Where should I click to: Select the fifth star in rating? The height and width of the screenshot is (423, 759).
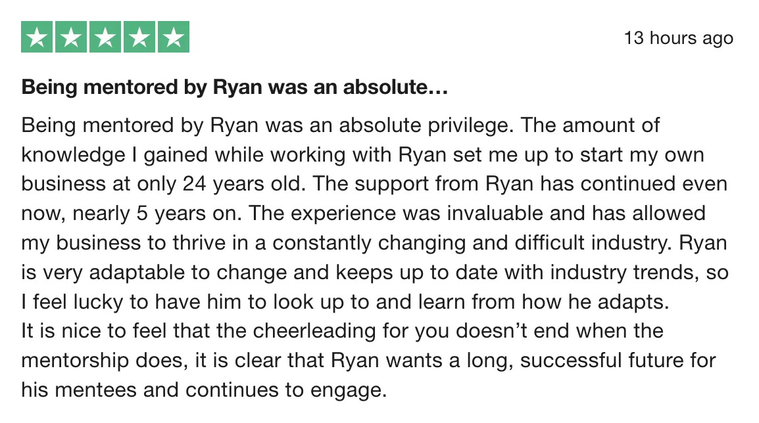173,37
